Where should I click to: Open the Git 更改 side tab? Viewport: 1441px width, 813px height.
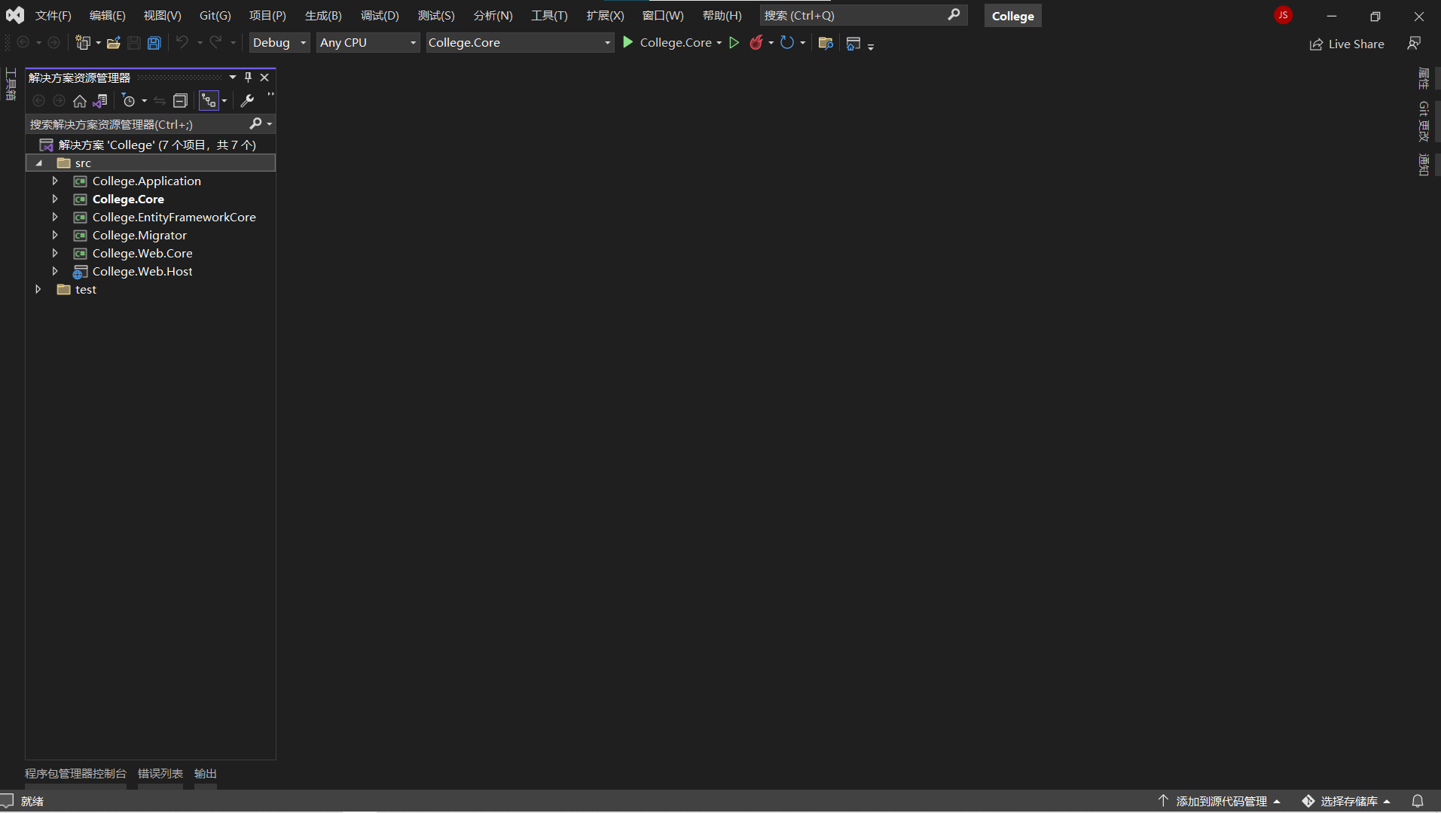(1424, 122)
